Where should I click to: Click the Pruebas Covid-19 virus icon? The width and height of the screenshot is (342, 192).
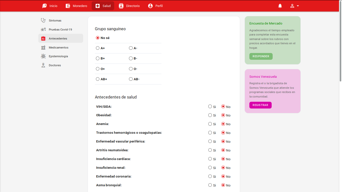pos(43,29)
